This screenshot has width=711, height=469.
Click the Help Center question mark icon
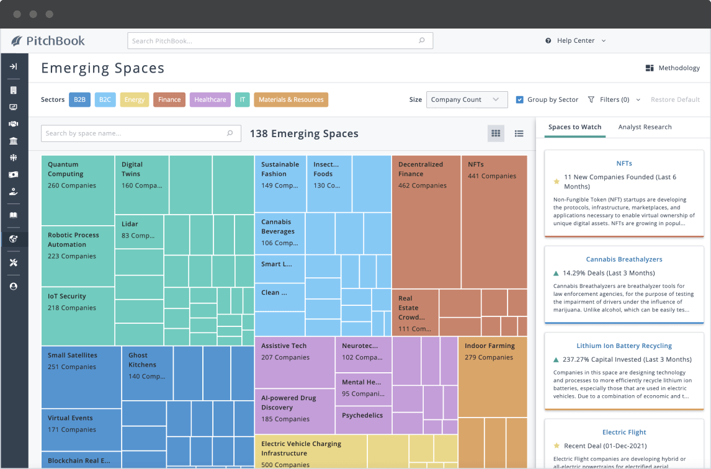point(548,41)
